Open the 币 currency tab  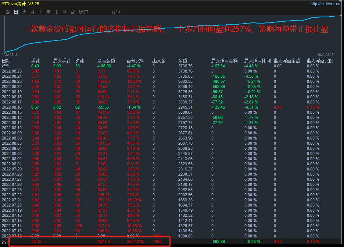[56, 12]
